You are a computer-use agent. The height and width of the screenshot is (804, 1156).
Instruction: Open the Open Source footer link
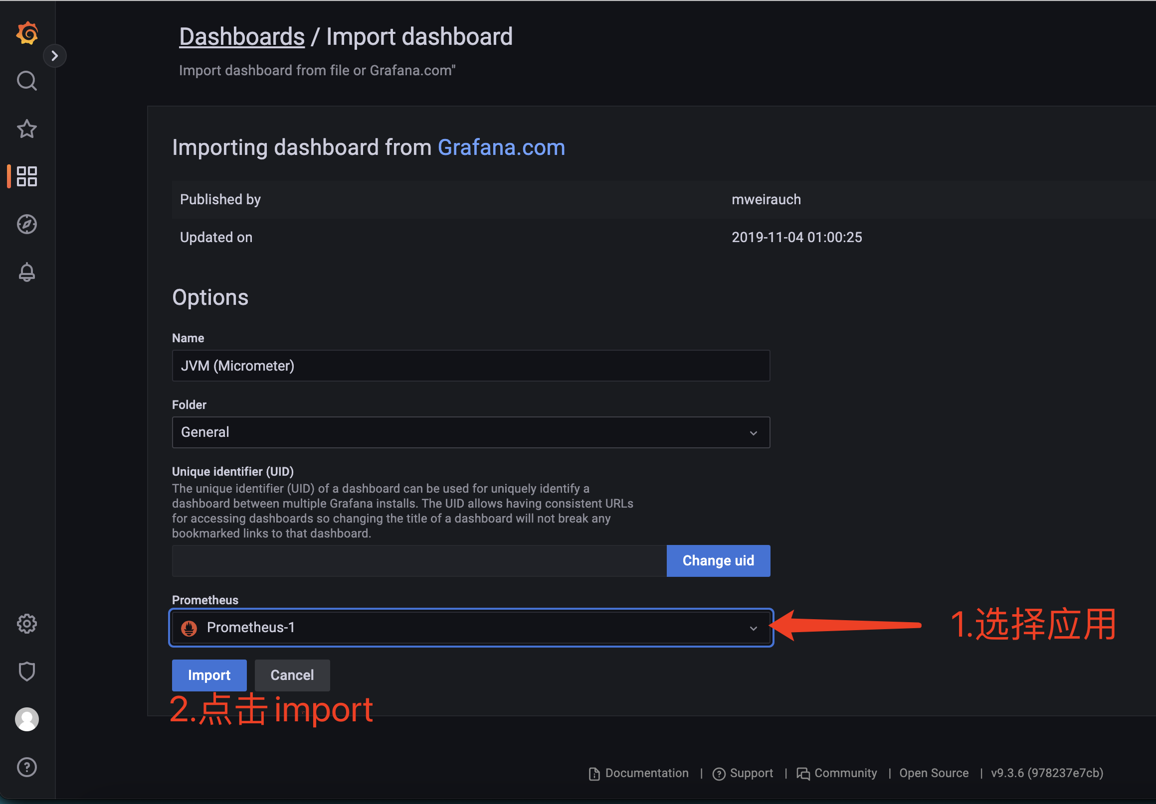point(934,773)
